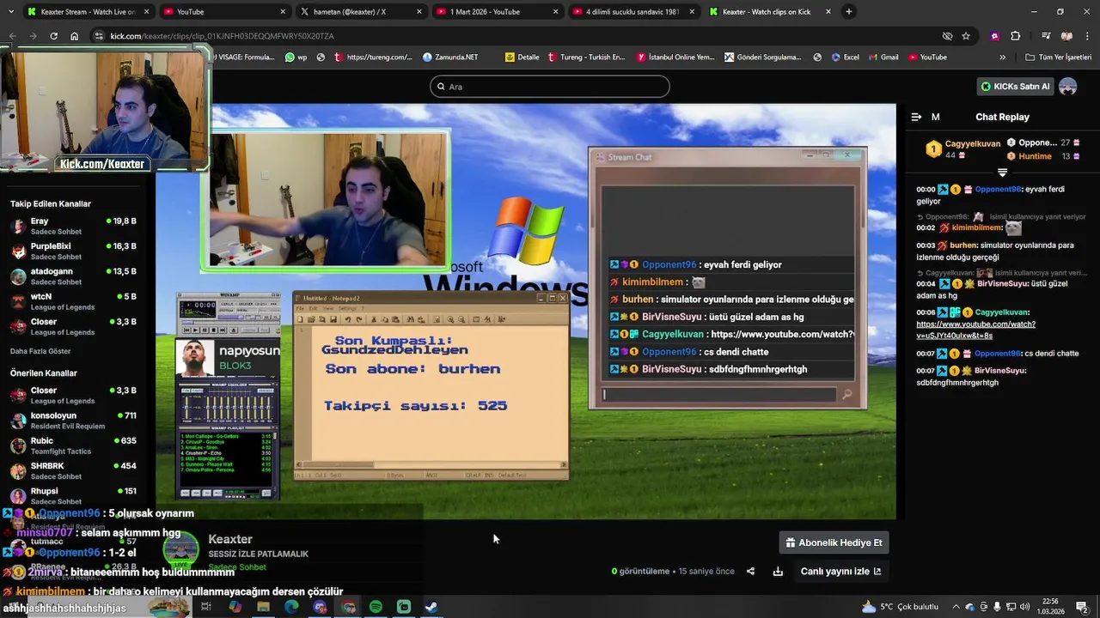The image size is (1100, 618).
Task: Click the Abonelik Hediye Et button
Action: [834, 542]
